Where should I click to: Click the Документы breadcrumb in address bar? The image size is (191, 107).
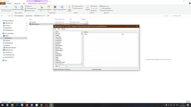tap(29, 16)
